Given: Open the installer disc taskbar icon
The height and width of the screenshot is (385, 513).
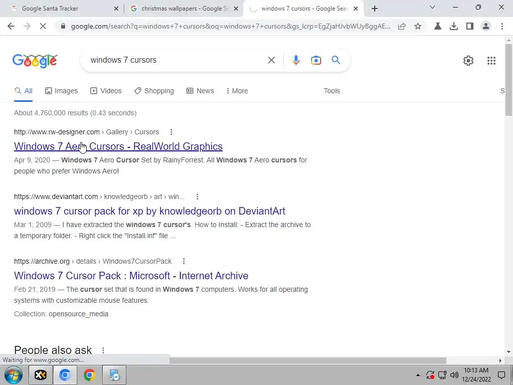Looking at the screenshot, I should tap(114, 375).
